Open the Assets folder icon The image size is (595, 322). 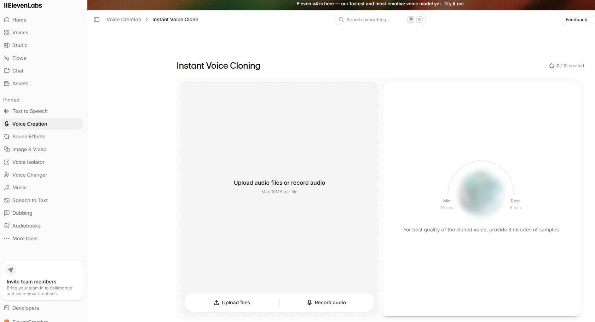(7, 84)
